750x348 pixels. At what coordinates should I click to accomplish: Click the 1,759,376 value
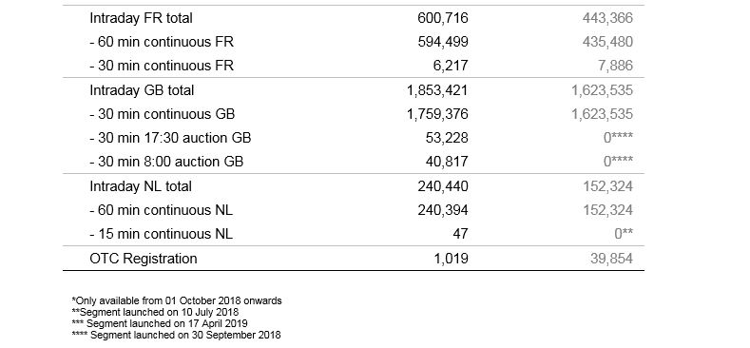(x=437, y=114)
